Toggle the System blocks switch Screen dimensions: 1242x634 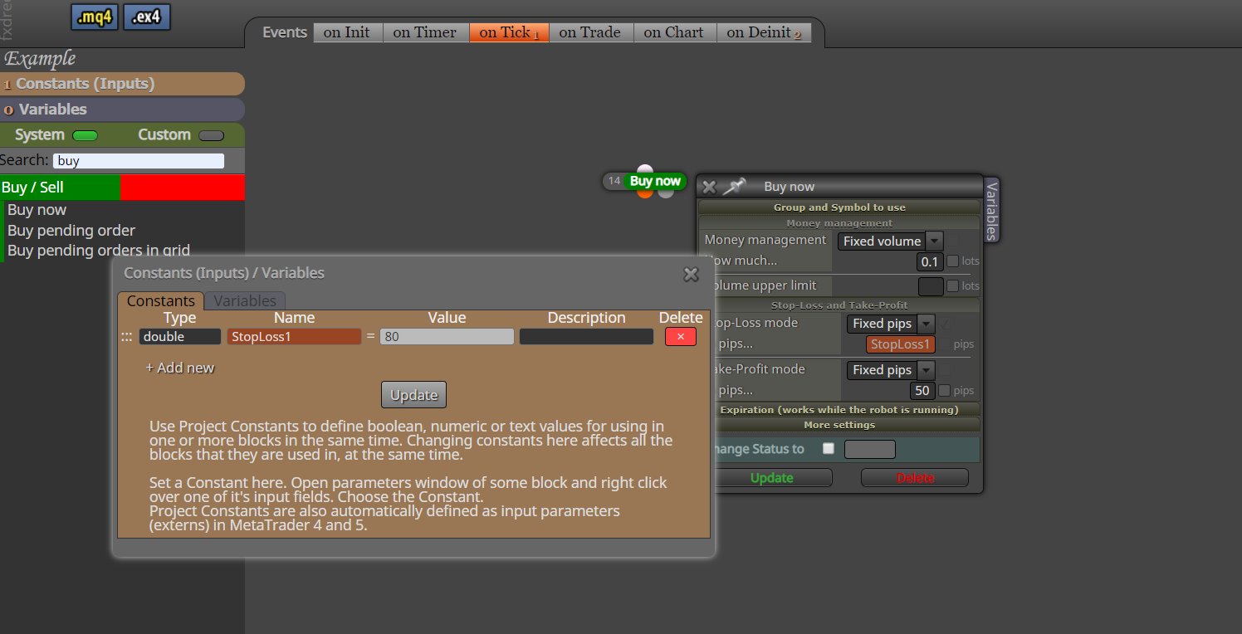(85, 135)
